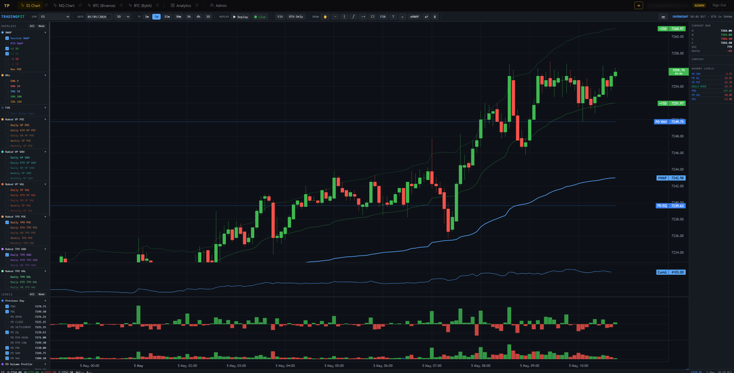Viewport: 734px width, 373px height.
Task: Collapse the Naked VP VAH section
Action: [45, 152]
